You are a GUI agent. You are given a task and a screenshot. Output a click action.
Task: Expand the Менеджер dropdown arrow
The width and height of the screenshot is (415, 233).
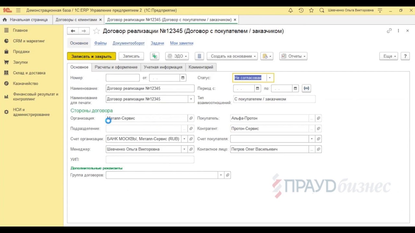(x=184, y=149)
